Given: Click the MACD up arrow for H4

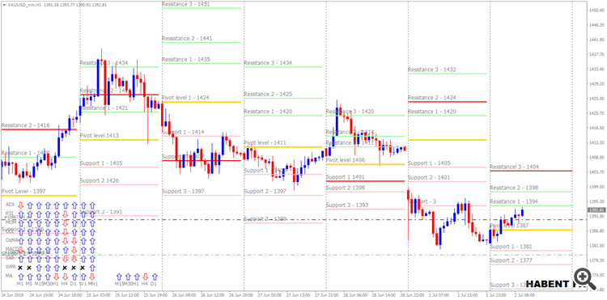Looking at the screenshot, I should [66, 250].
